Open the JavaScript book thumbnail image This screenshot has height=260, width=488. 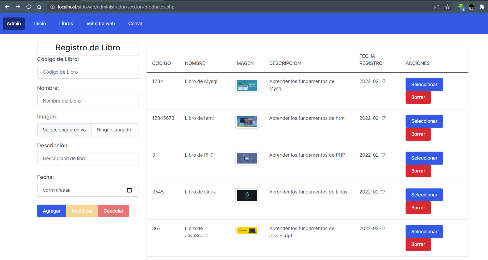[x=247, y=231]
